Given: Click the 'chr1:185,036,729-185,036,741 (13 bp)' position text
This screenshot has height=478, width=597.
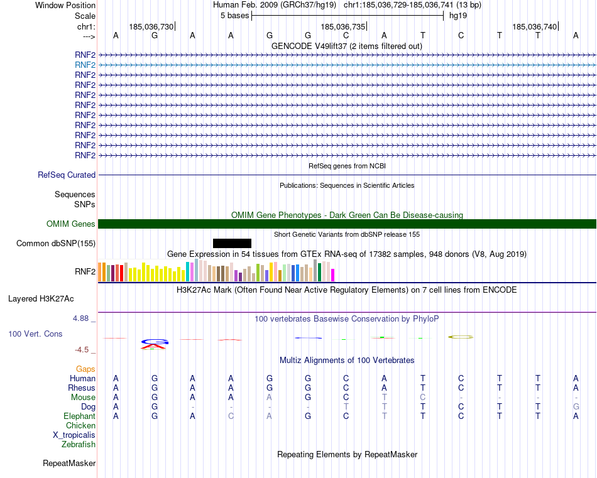Looking at the screenshot, I should click(x=412, y=5).
